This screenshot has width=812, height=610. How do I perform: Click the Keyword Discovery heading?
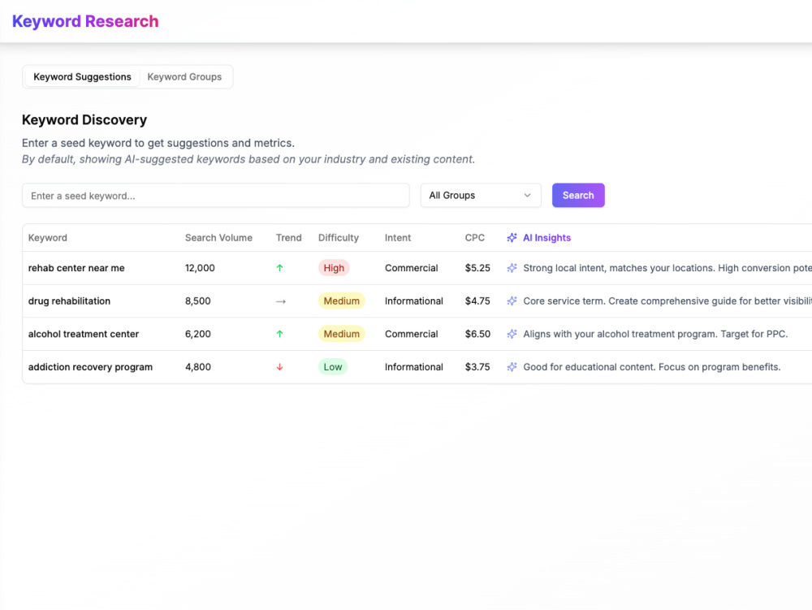click(84, 119)
